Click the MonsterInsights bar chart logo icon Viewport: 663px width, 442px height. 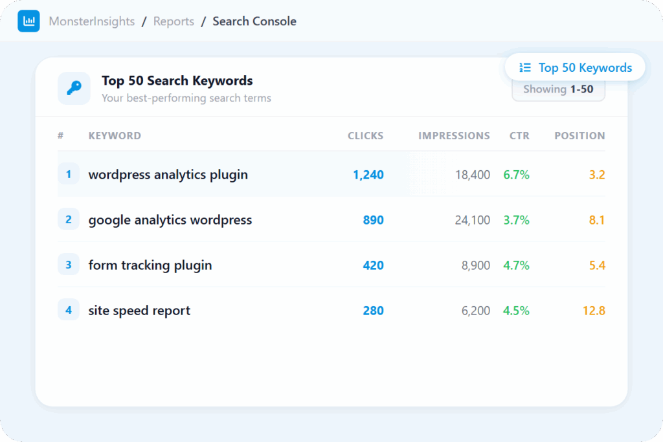tap(28, 21)
